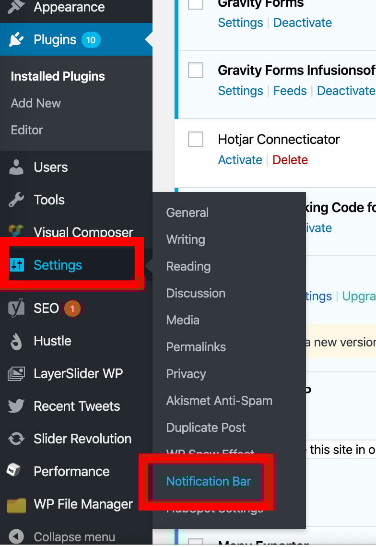Activate the Hotjar Connecticator plugin

click(240, 160)
